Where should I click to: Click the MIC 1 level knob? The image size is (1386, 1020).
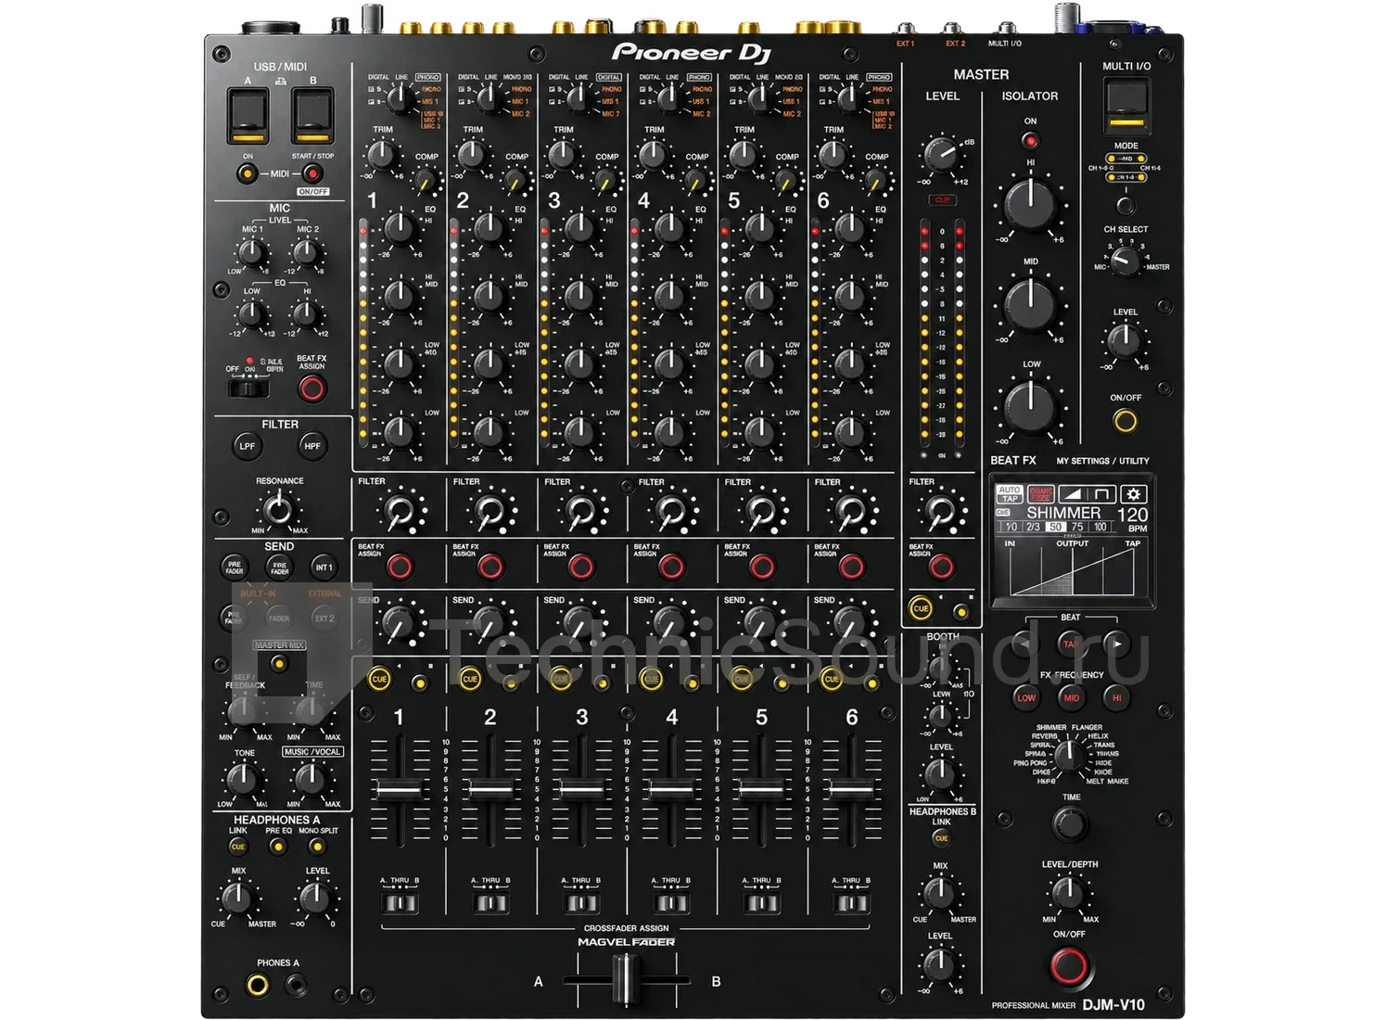pos(252,252)
